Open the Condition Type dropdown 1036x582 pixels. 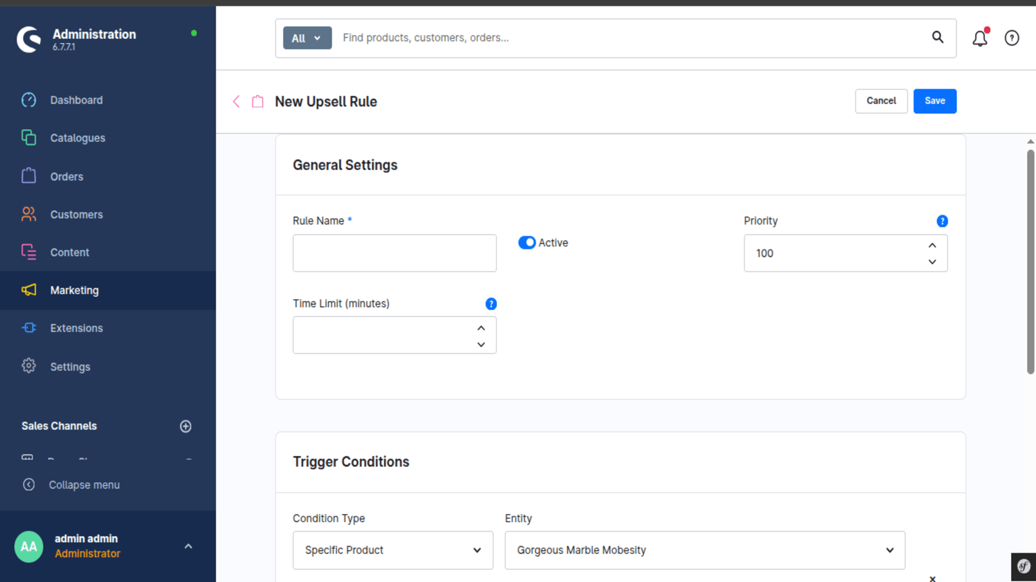pyautogui.click(x=393, y=550)
